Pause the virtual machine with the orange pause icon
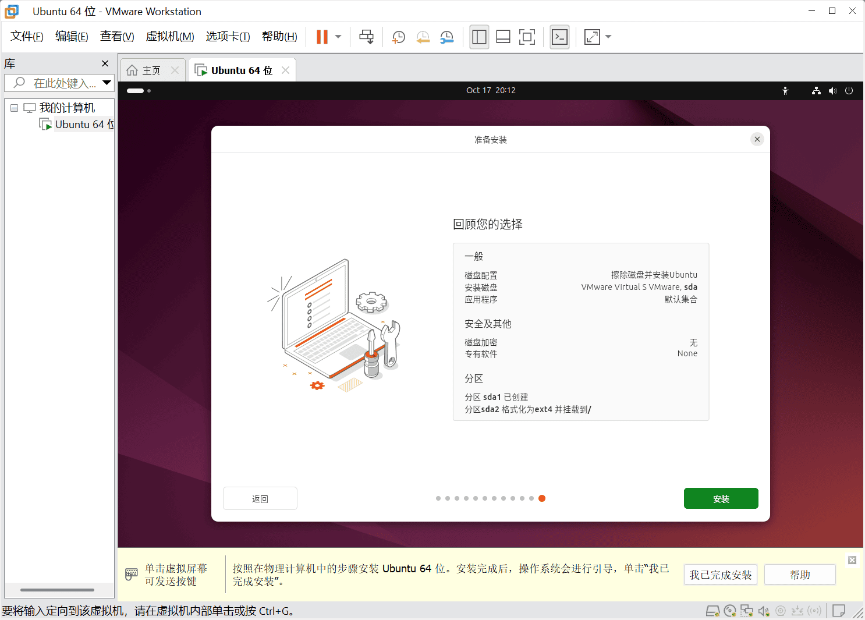The height and width of the screenshot is (620, 865). tap(322, 37)
